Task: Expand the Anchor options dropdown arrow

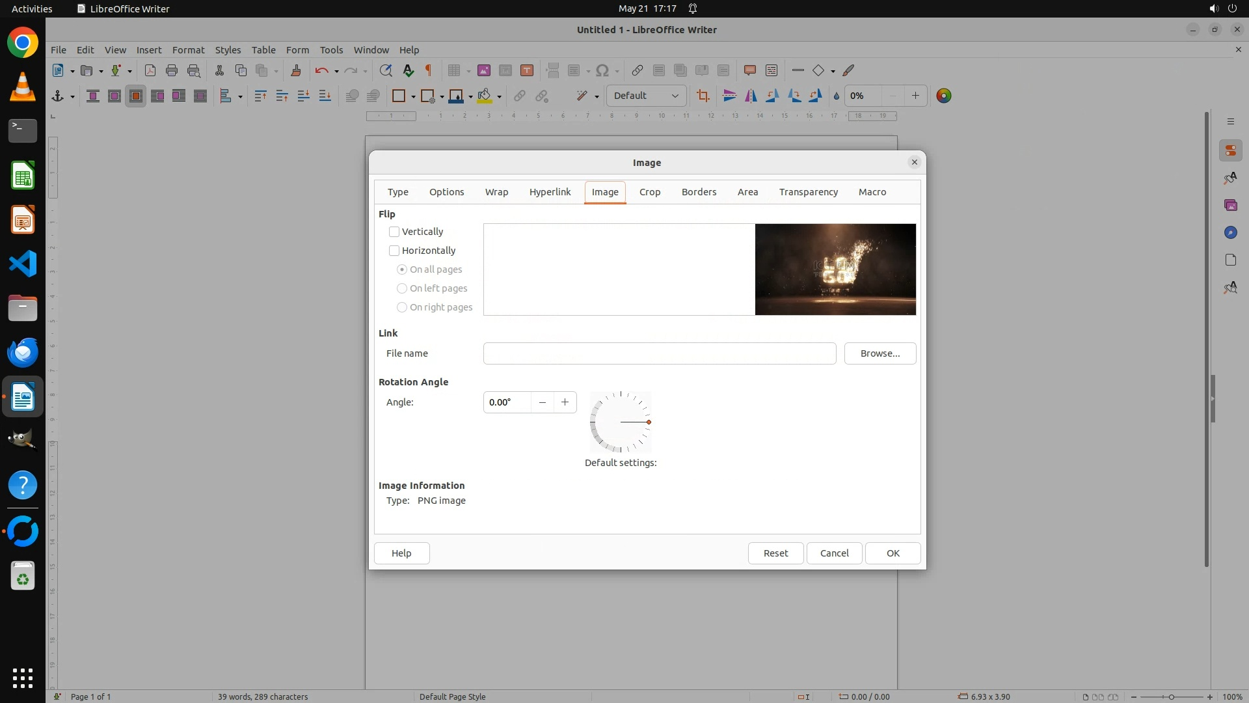Action: click(72, 97)
